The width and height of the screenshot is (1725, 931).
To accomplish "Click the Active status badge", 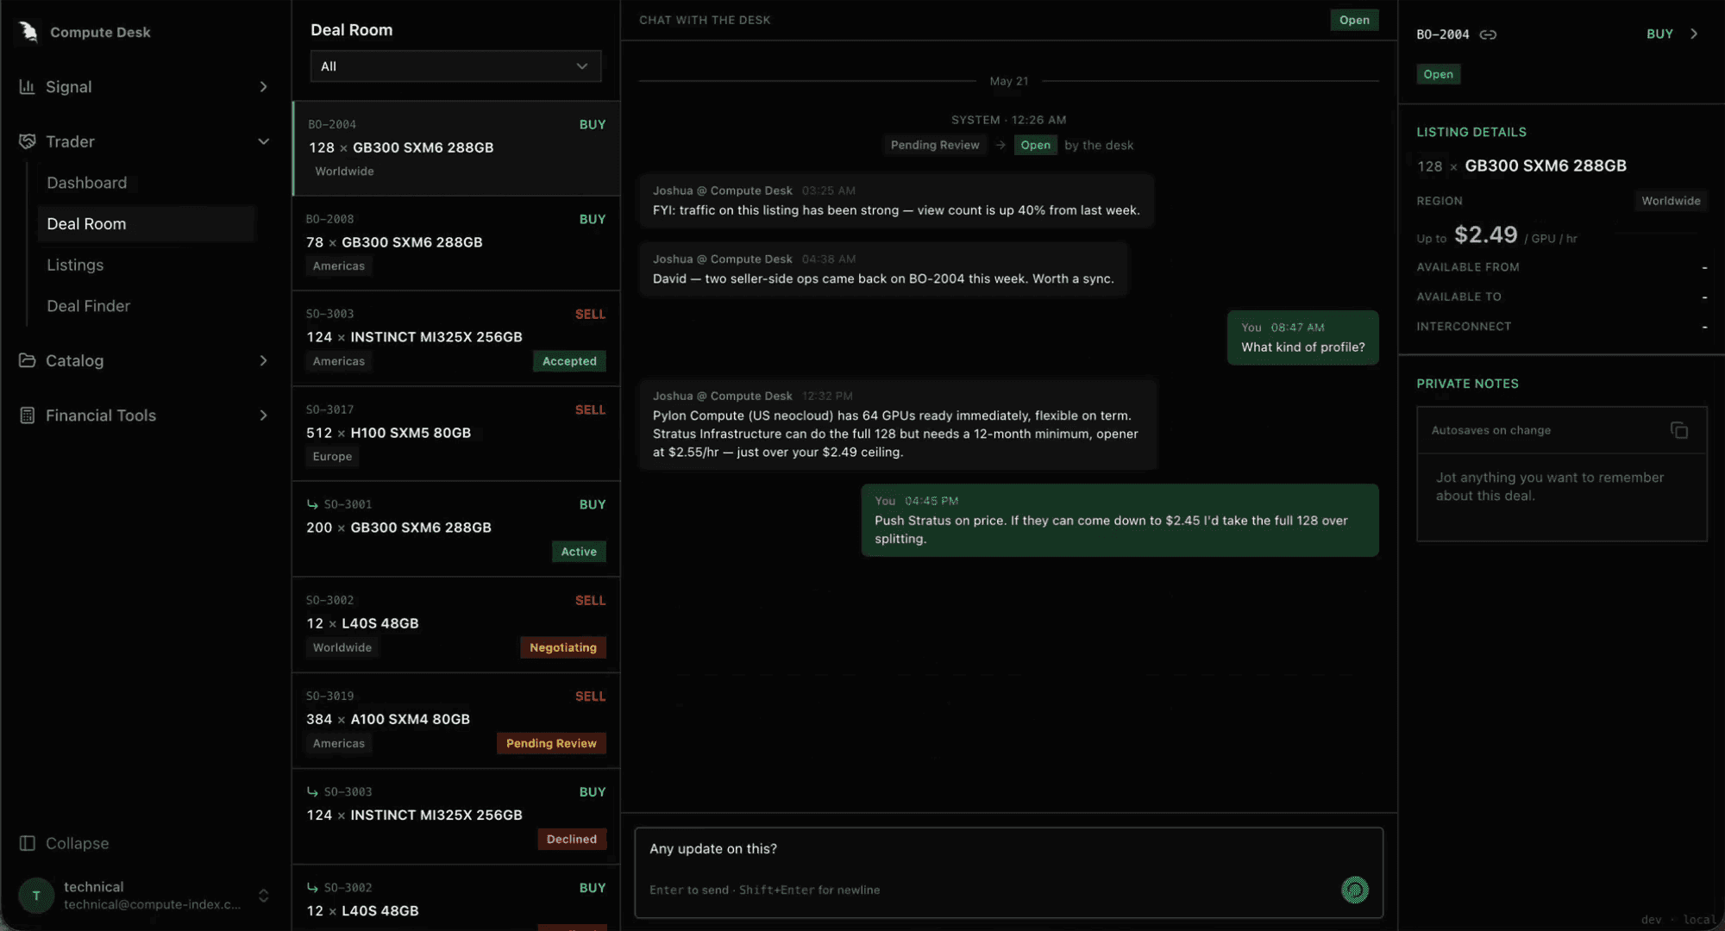I will click(x=579, y=552).
